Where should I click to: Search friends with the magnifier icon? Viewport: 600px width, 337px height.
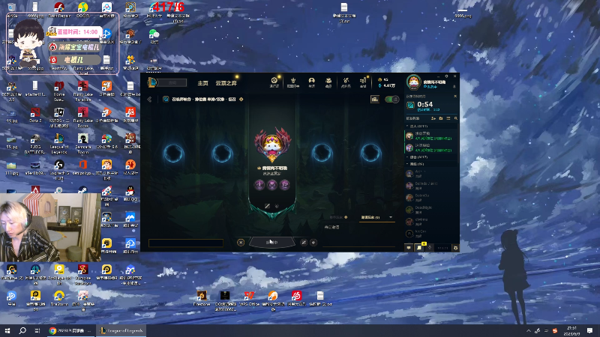[456, 118]
